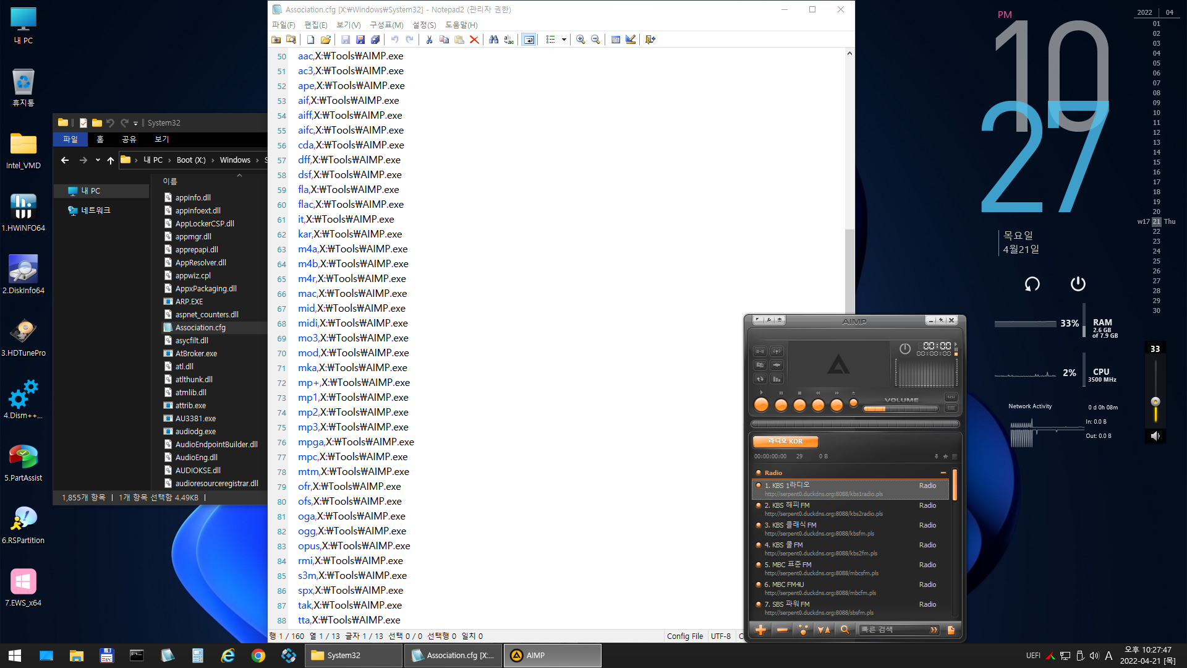Image resolution: width=1187 pixels, height=668 pixels.
Task: Open the 도움말(H) menu in Notepad2
Action: pyautogui.click(x=461, y=25)
